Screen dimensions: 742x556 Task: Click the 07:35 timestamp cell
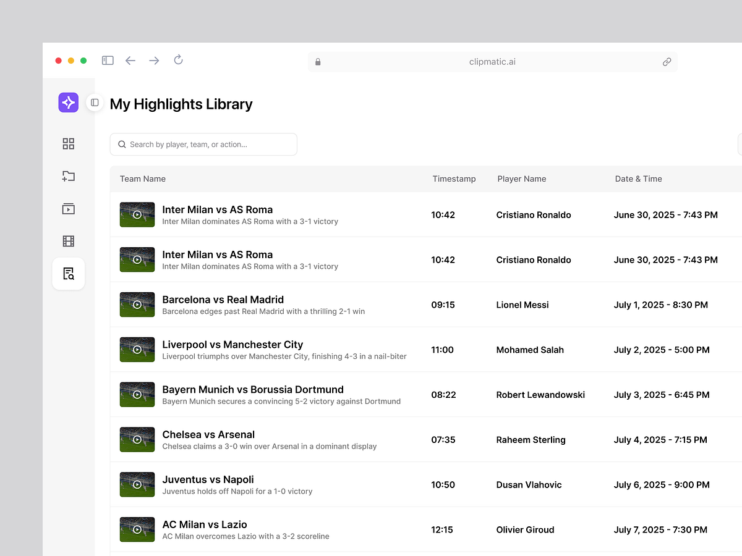[x=443, y=440]
